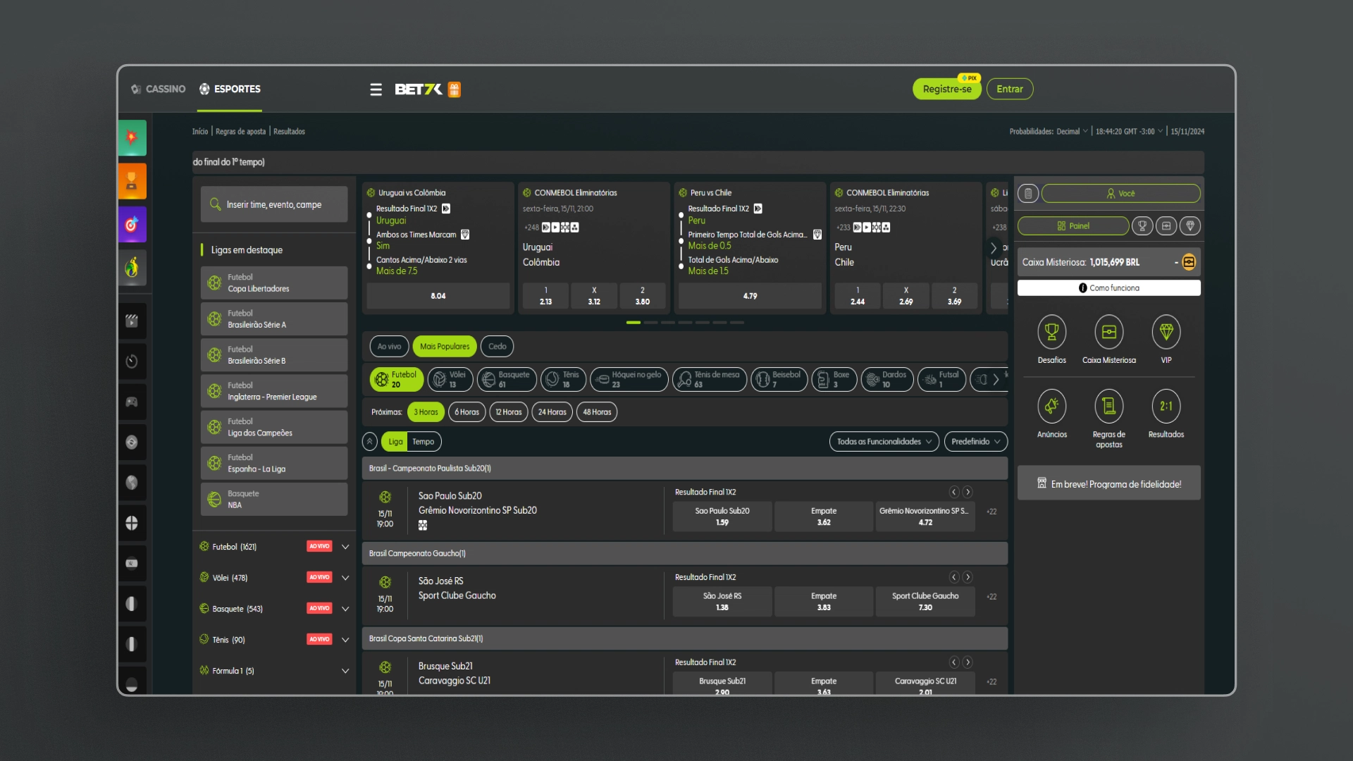Click the stats icon under Sao Paulo Sub20 match
The width and height of the screenshot is (1353, 761).
pyautogui.click(x=423, y=525)
